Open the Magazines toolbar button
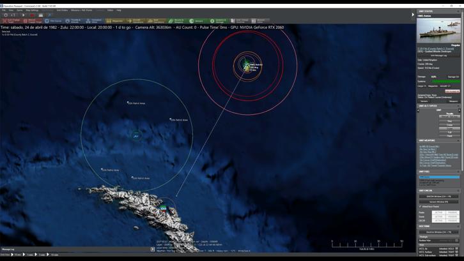The width and height of the screenshot is (464, 261). [x=115, y=21]
